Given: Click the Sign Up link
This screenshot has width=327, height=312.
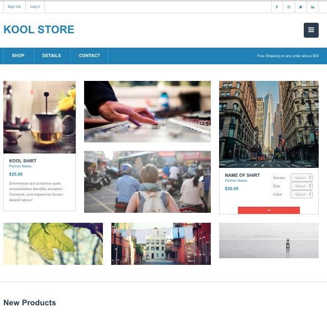Looking at the screenshot, I should (14, 7).
